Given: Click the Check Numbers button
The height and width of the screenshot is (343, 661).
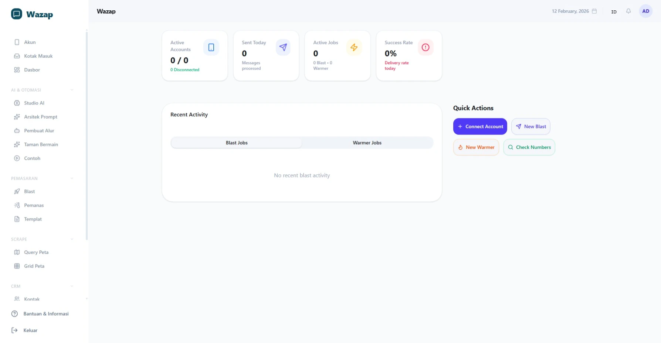Looking at the screenshot, I should [x=529, y=147].
